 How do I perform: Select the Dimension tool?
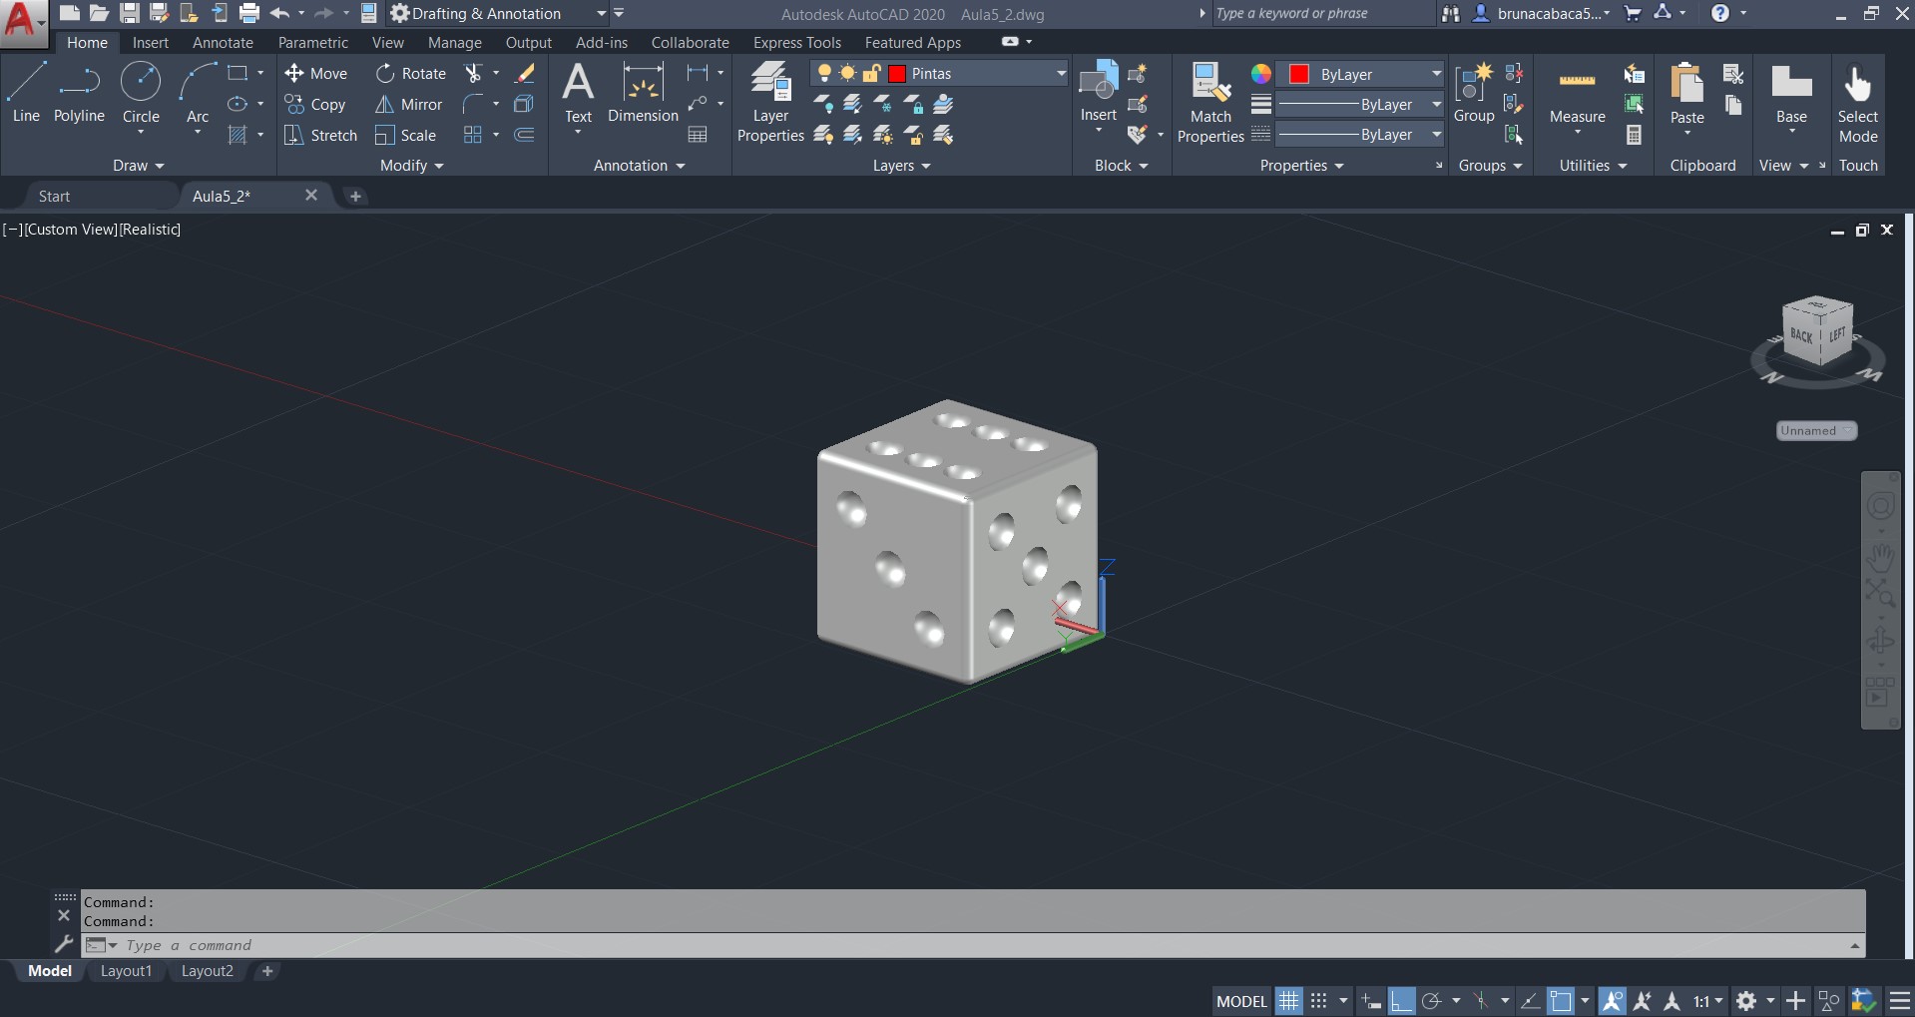(x=643, y=92)
